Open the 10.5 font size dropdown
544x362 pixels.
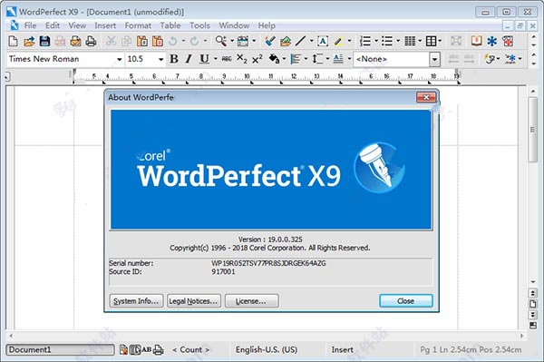click(160, 59)
